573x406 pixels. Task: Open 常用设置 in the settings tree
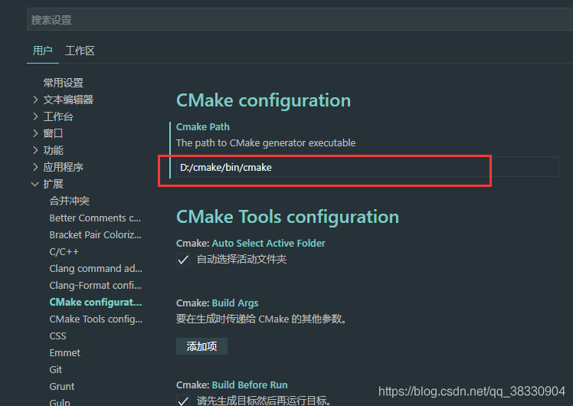tap(63, 83)
